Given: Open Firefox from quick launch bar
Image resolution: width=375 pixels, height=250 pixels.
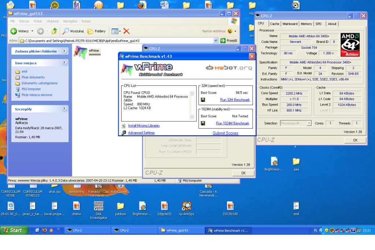Looking at the screenshot, I should pos(44,230).
